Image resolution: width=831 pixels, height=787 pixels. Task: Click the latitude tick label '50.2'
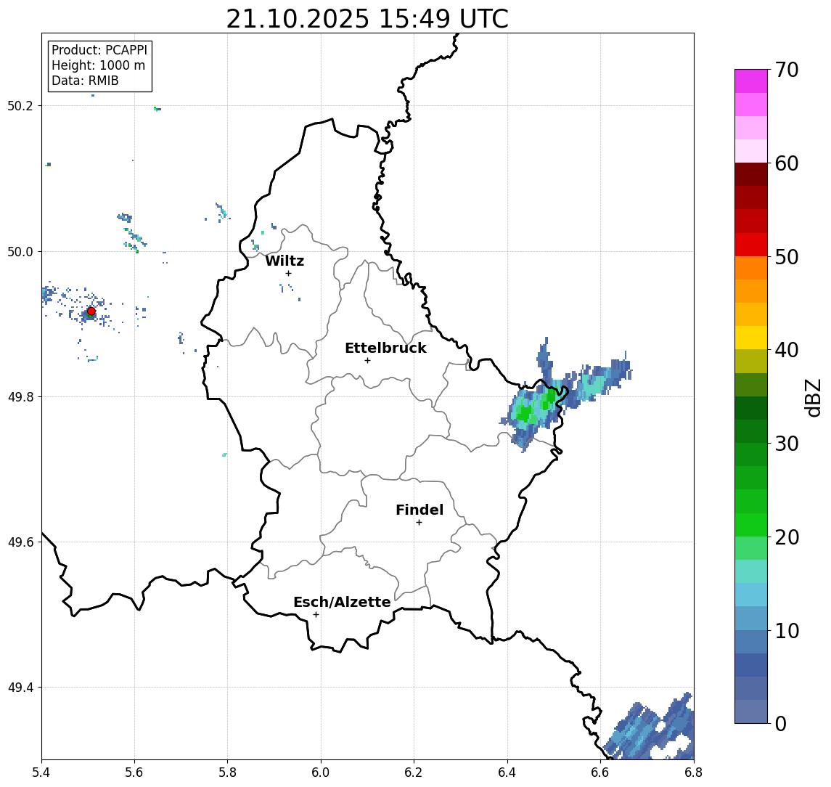(20, 105)
